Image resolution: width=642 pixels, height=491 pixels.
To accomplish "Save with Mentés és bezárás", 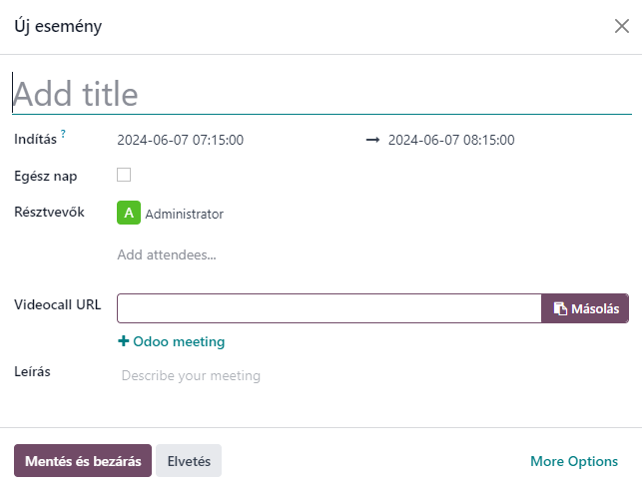I will [x=83, y=461].
